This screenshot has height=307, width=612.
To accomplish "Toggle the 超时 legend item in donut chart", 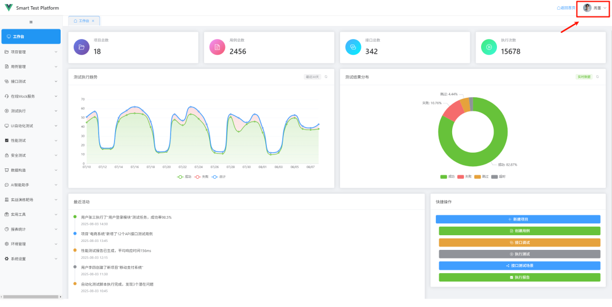I will pyautogui.click(x=499, y=177).
